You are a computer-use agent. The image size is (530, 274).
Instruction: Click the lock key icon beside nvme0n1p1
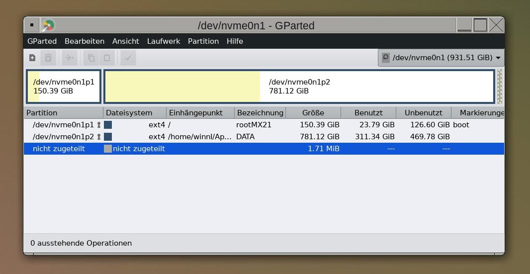(98, 125)
